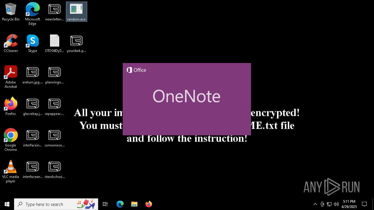Open the Windows Start menu
Screen dimensions: 374x210
click(7, 204)
